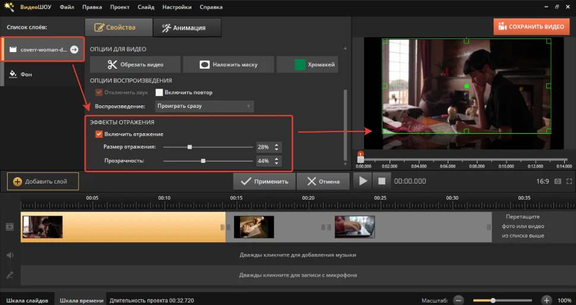
Task: Click the transition handle after the second clip
Action: pyautogui.click(x=326, y=227)
